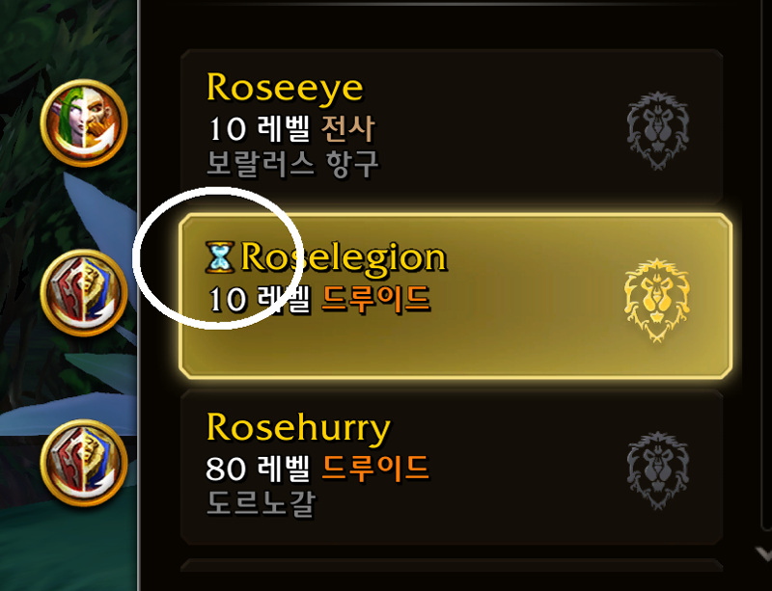Click the race change icon beside Roseeye
The height and width of the screenshot is (591, 772).
click(x=84, y=123)
